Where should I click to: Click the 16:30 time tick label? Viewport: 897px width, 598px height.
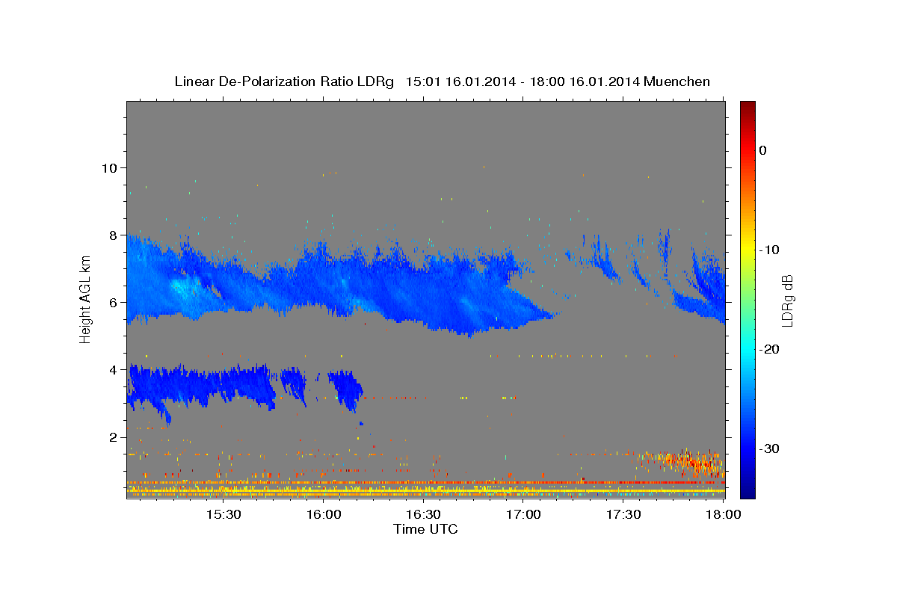(x=423, y=515)
